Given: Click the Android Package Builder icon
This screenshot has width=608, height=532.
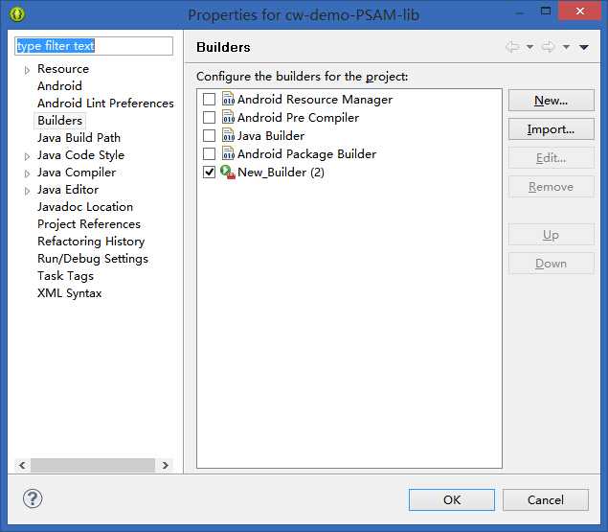Looking at the screenshot, I should [228, 153].
